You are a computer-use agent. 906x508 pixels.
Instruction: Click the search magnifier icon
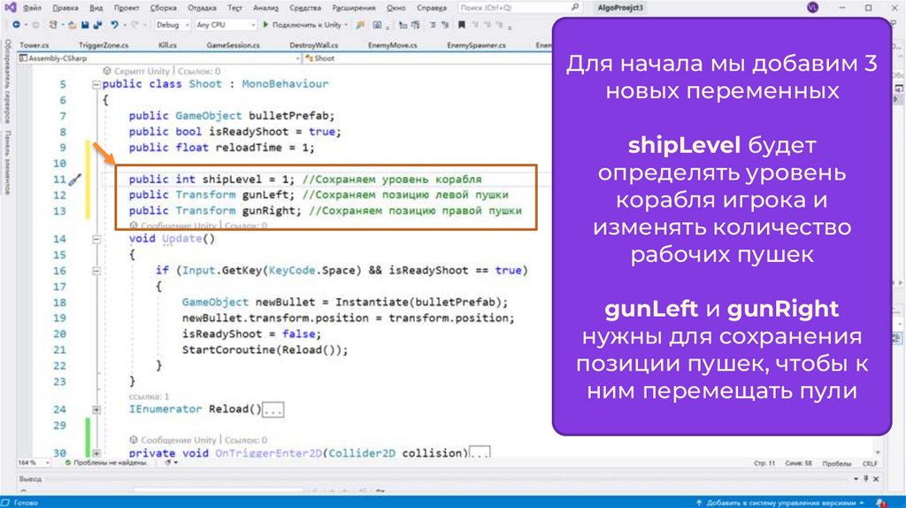pos(575,7)
